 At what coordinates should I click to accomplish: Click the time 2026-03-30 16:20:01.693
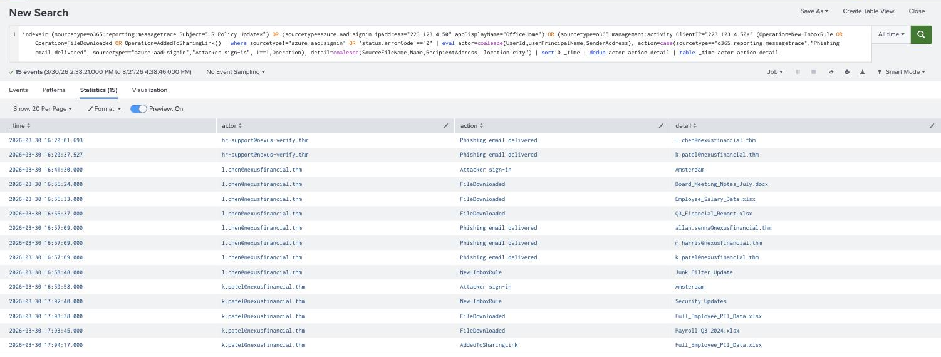[x=46, y=140]
